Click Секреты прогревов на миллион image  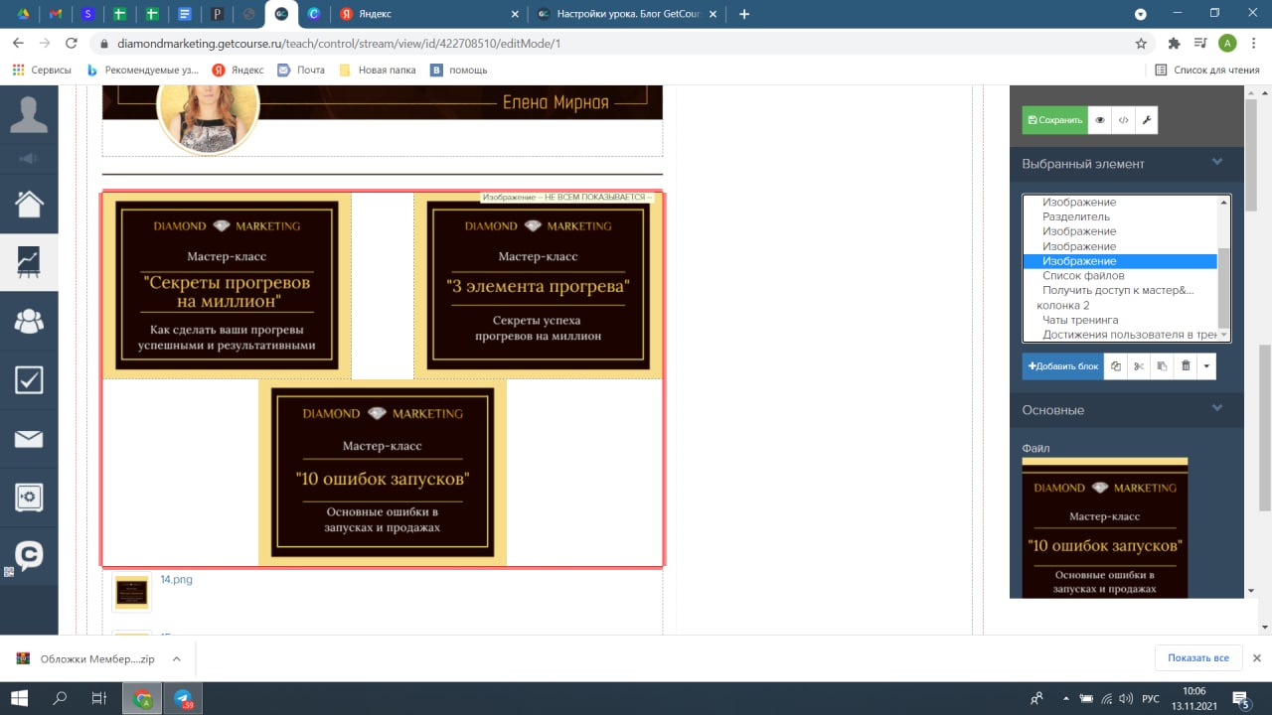tap(228, 286)
